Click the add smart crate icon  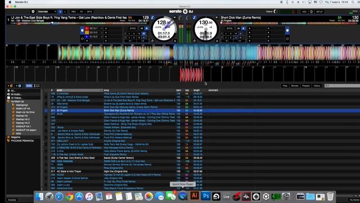coord(19,86)
